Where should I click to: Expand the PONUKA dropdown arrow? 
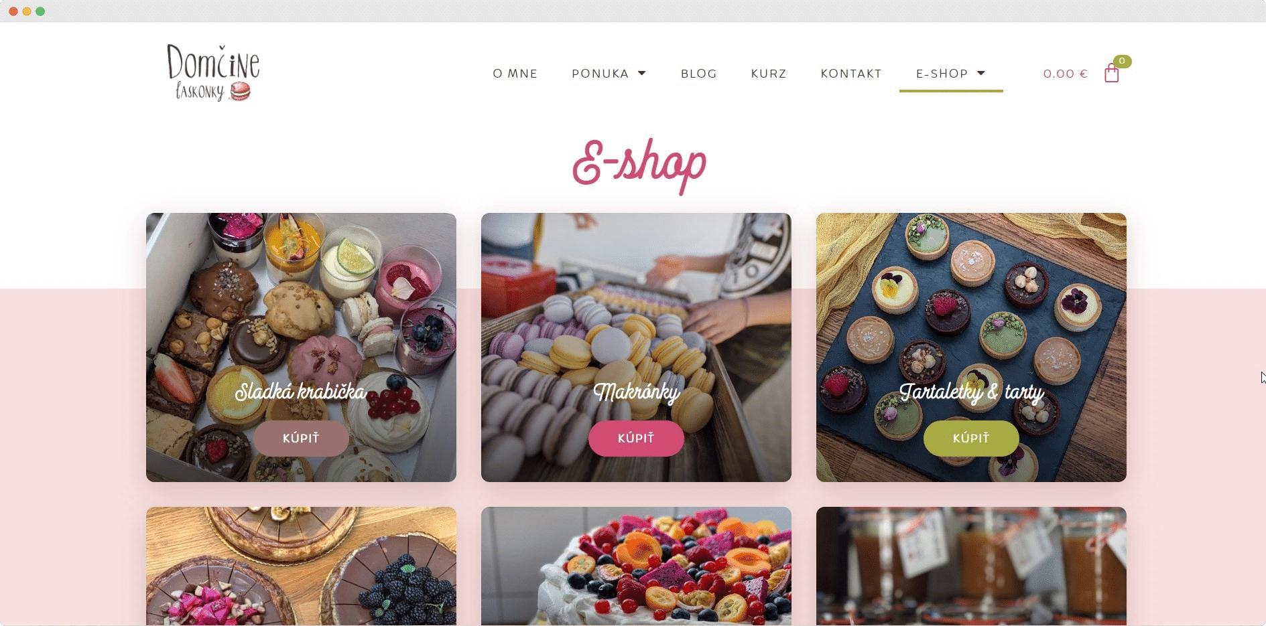point(641,73)
